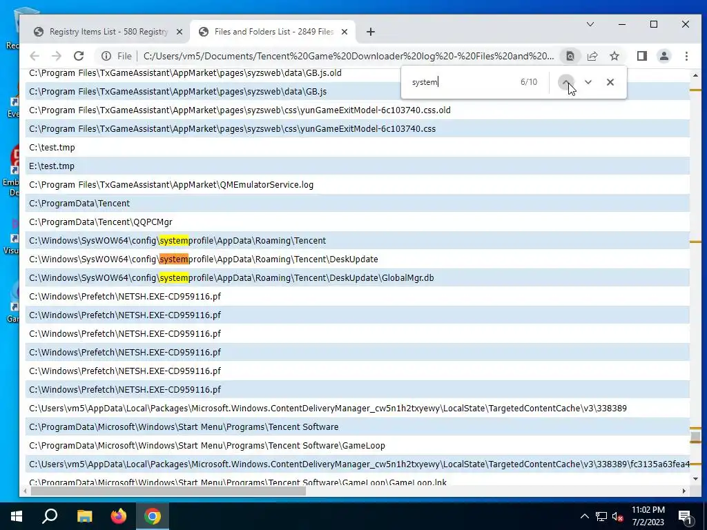
Task: Close the Registry Items List tab
Action: pos(180,32)
